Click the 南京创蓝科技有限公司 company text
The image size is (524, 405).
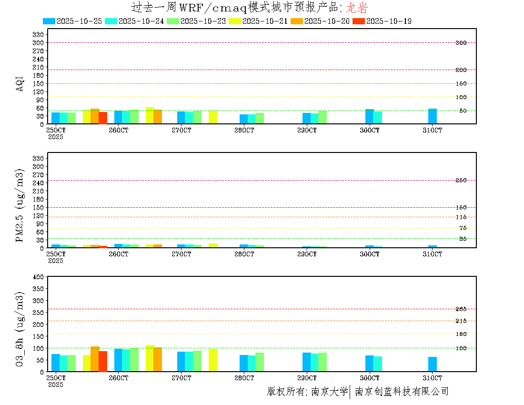coord(402,392)
